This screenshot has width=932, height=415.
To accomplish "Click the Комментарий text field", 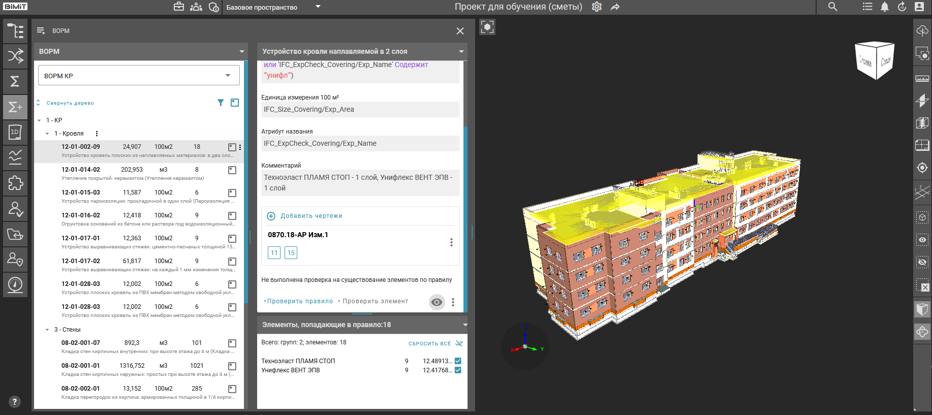I will pos(360,183).
